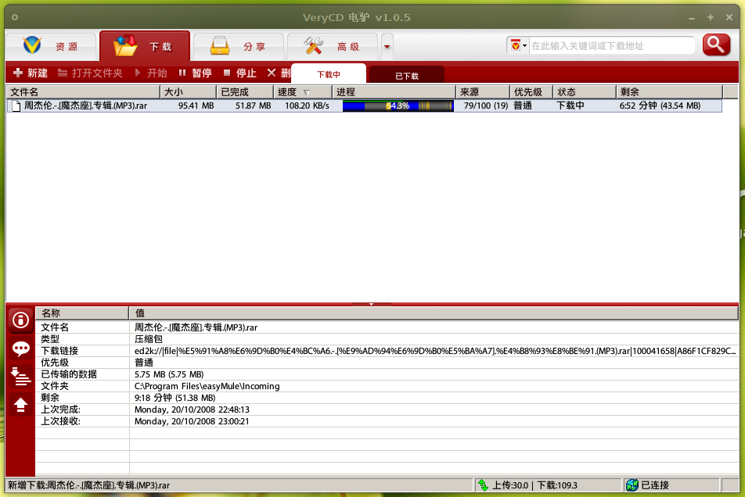The image size is (745, 497).
Task: Sort by 速度 speed column header
Action: click(x=303, y=92)
